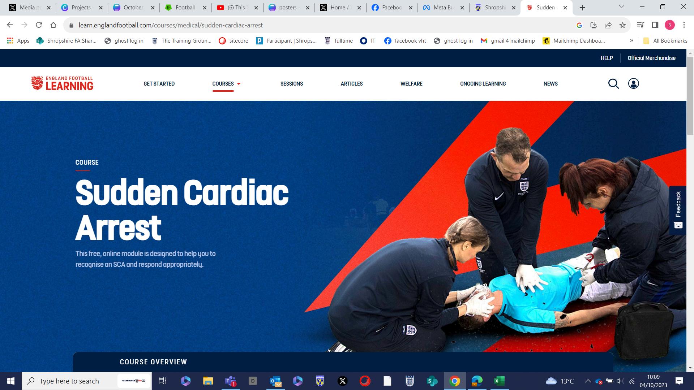Viewport: 694px width, 390px height.
Task: Open the user account profile icon
Action: 633,84
